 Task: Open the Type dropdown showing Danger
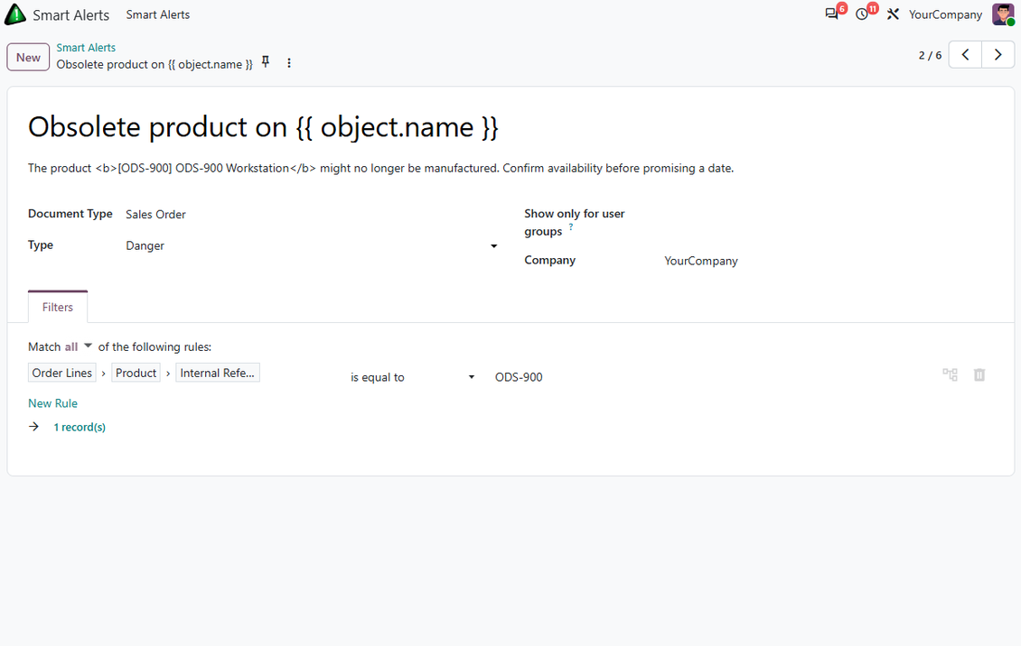pyautogui.click(x=312, y=245)
